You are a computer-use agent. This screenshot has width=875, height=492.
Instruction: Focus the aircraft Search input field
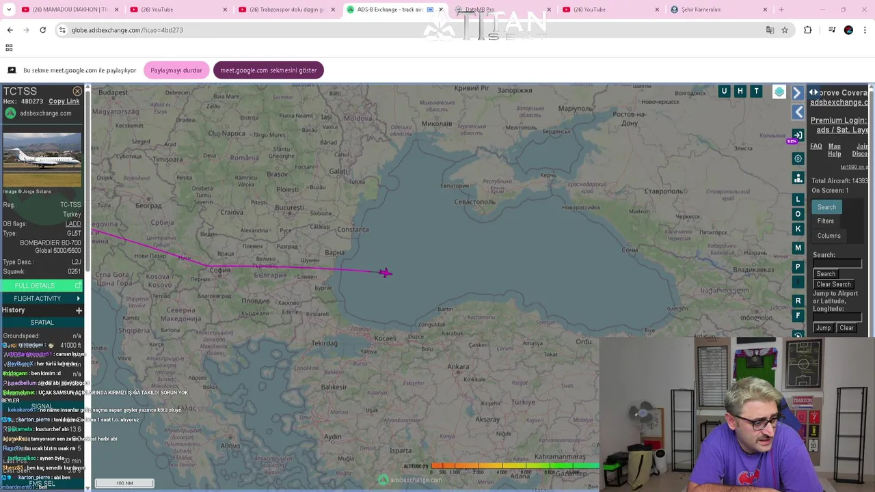coord(837,264)
